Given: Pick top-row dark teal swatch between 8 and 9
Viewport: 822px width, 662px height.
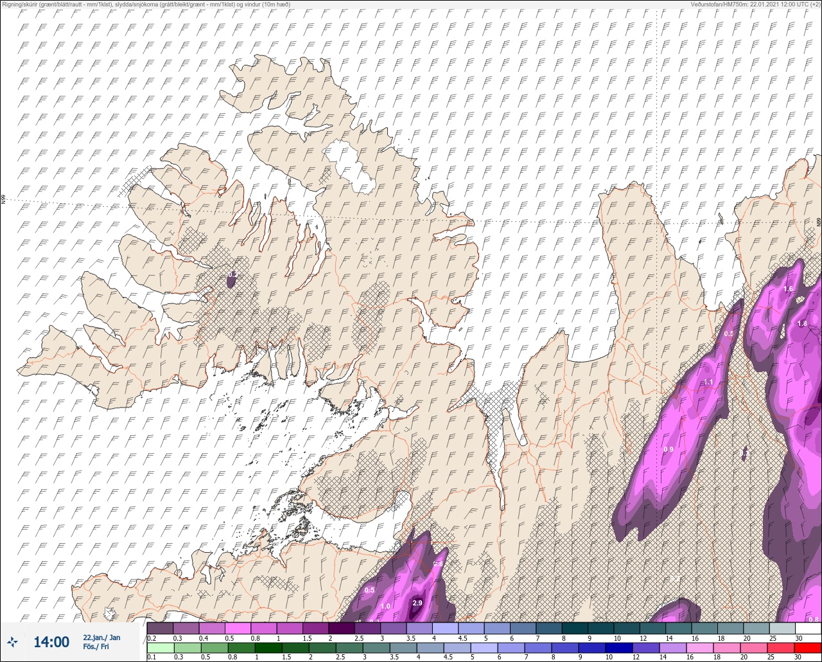Looking at the screenshot, I should 575,628.
